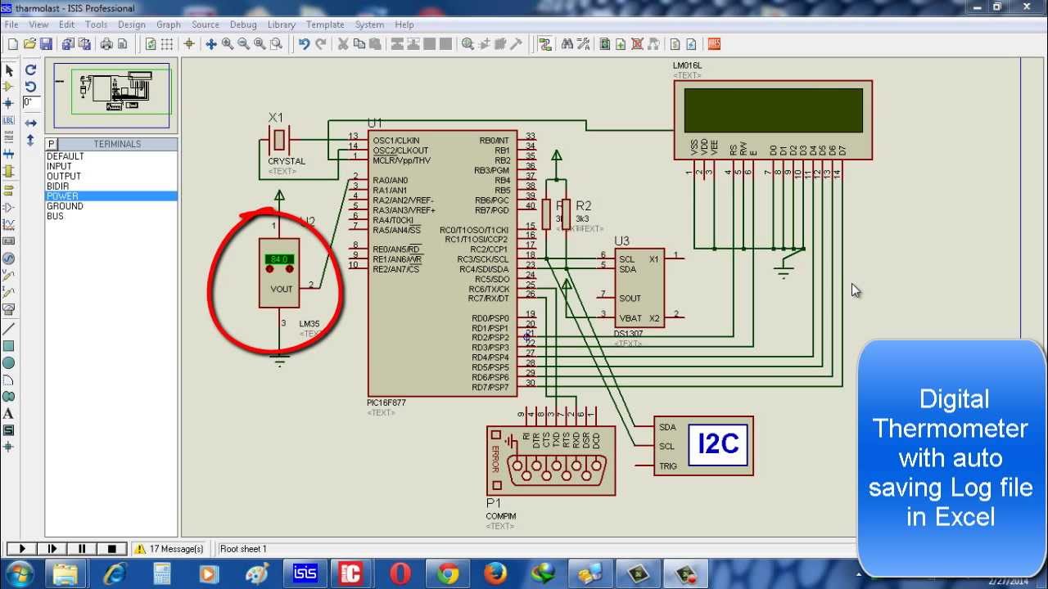Screen dimensions: 1048x589
Task: Select GROUND in terminals list
Action: 111,206
